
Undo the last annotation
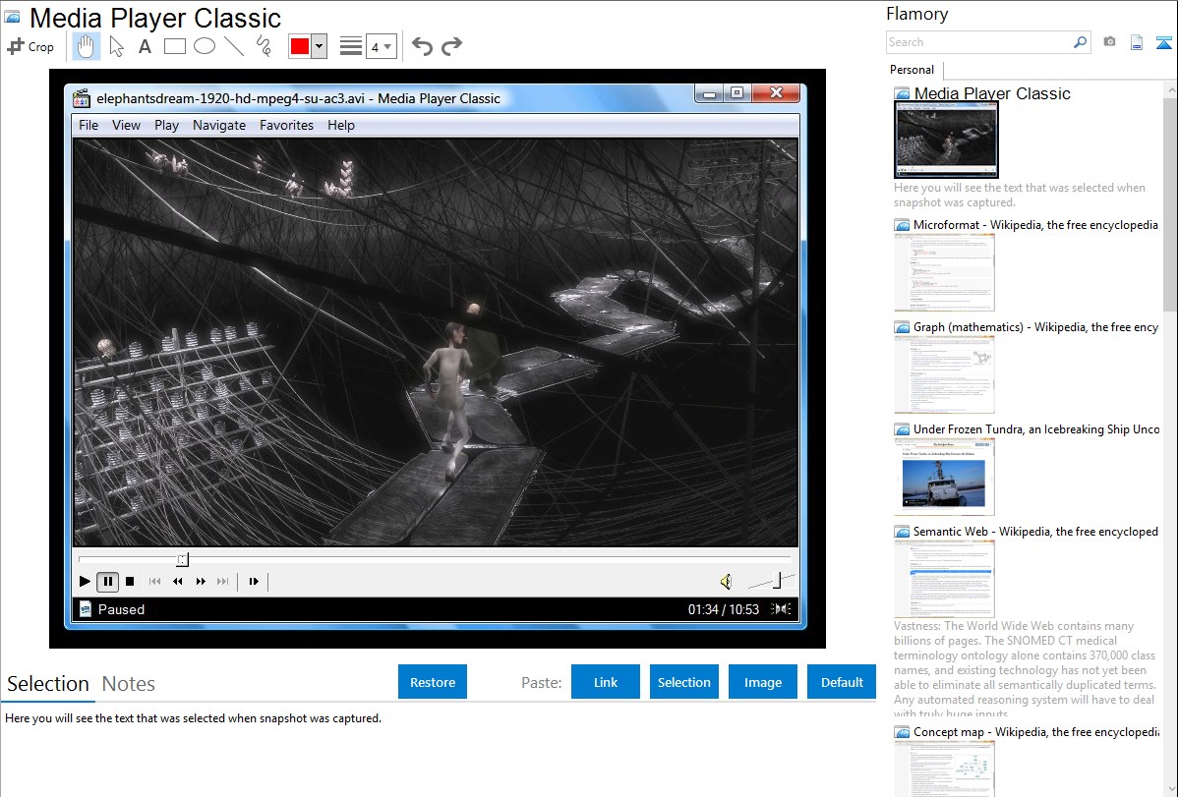pos(422,46)
